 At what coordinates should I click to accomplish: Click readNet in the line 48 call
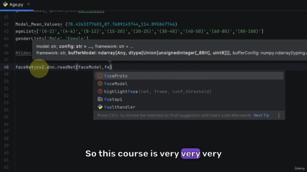click(66, 67)
